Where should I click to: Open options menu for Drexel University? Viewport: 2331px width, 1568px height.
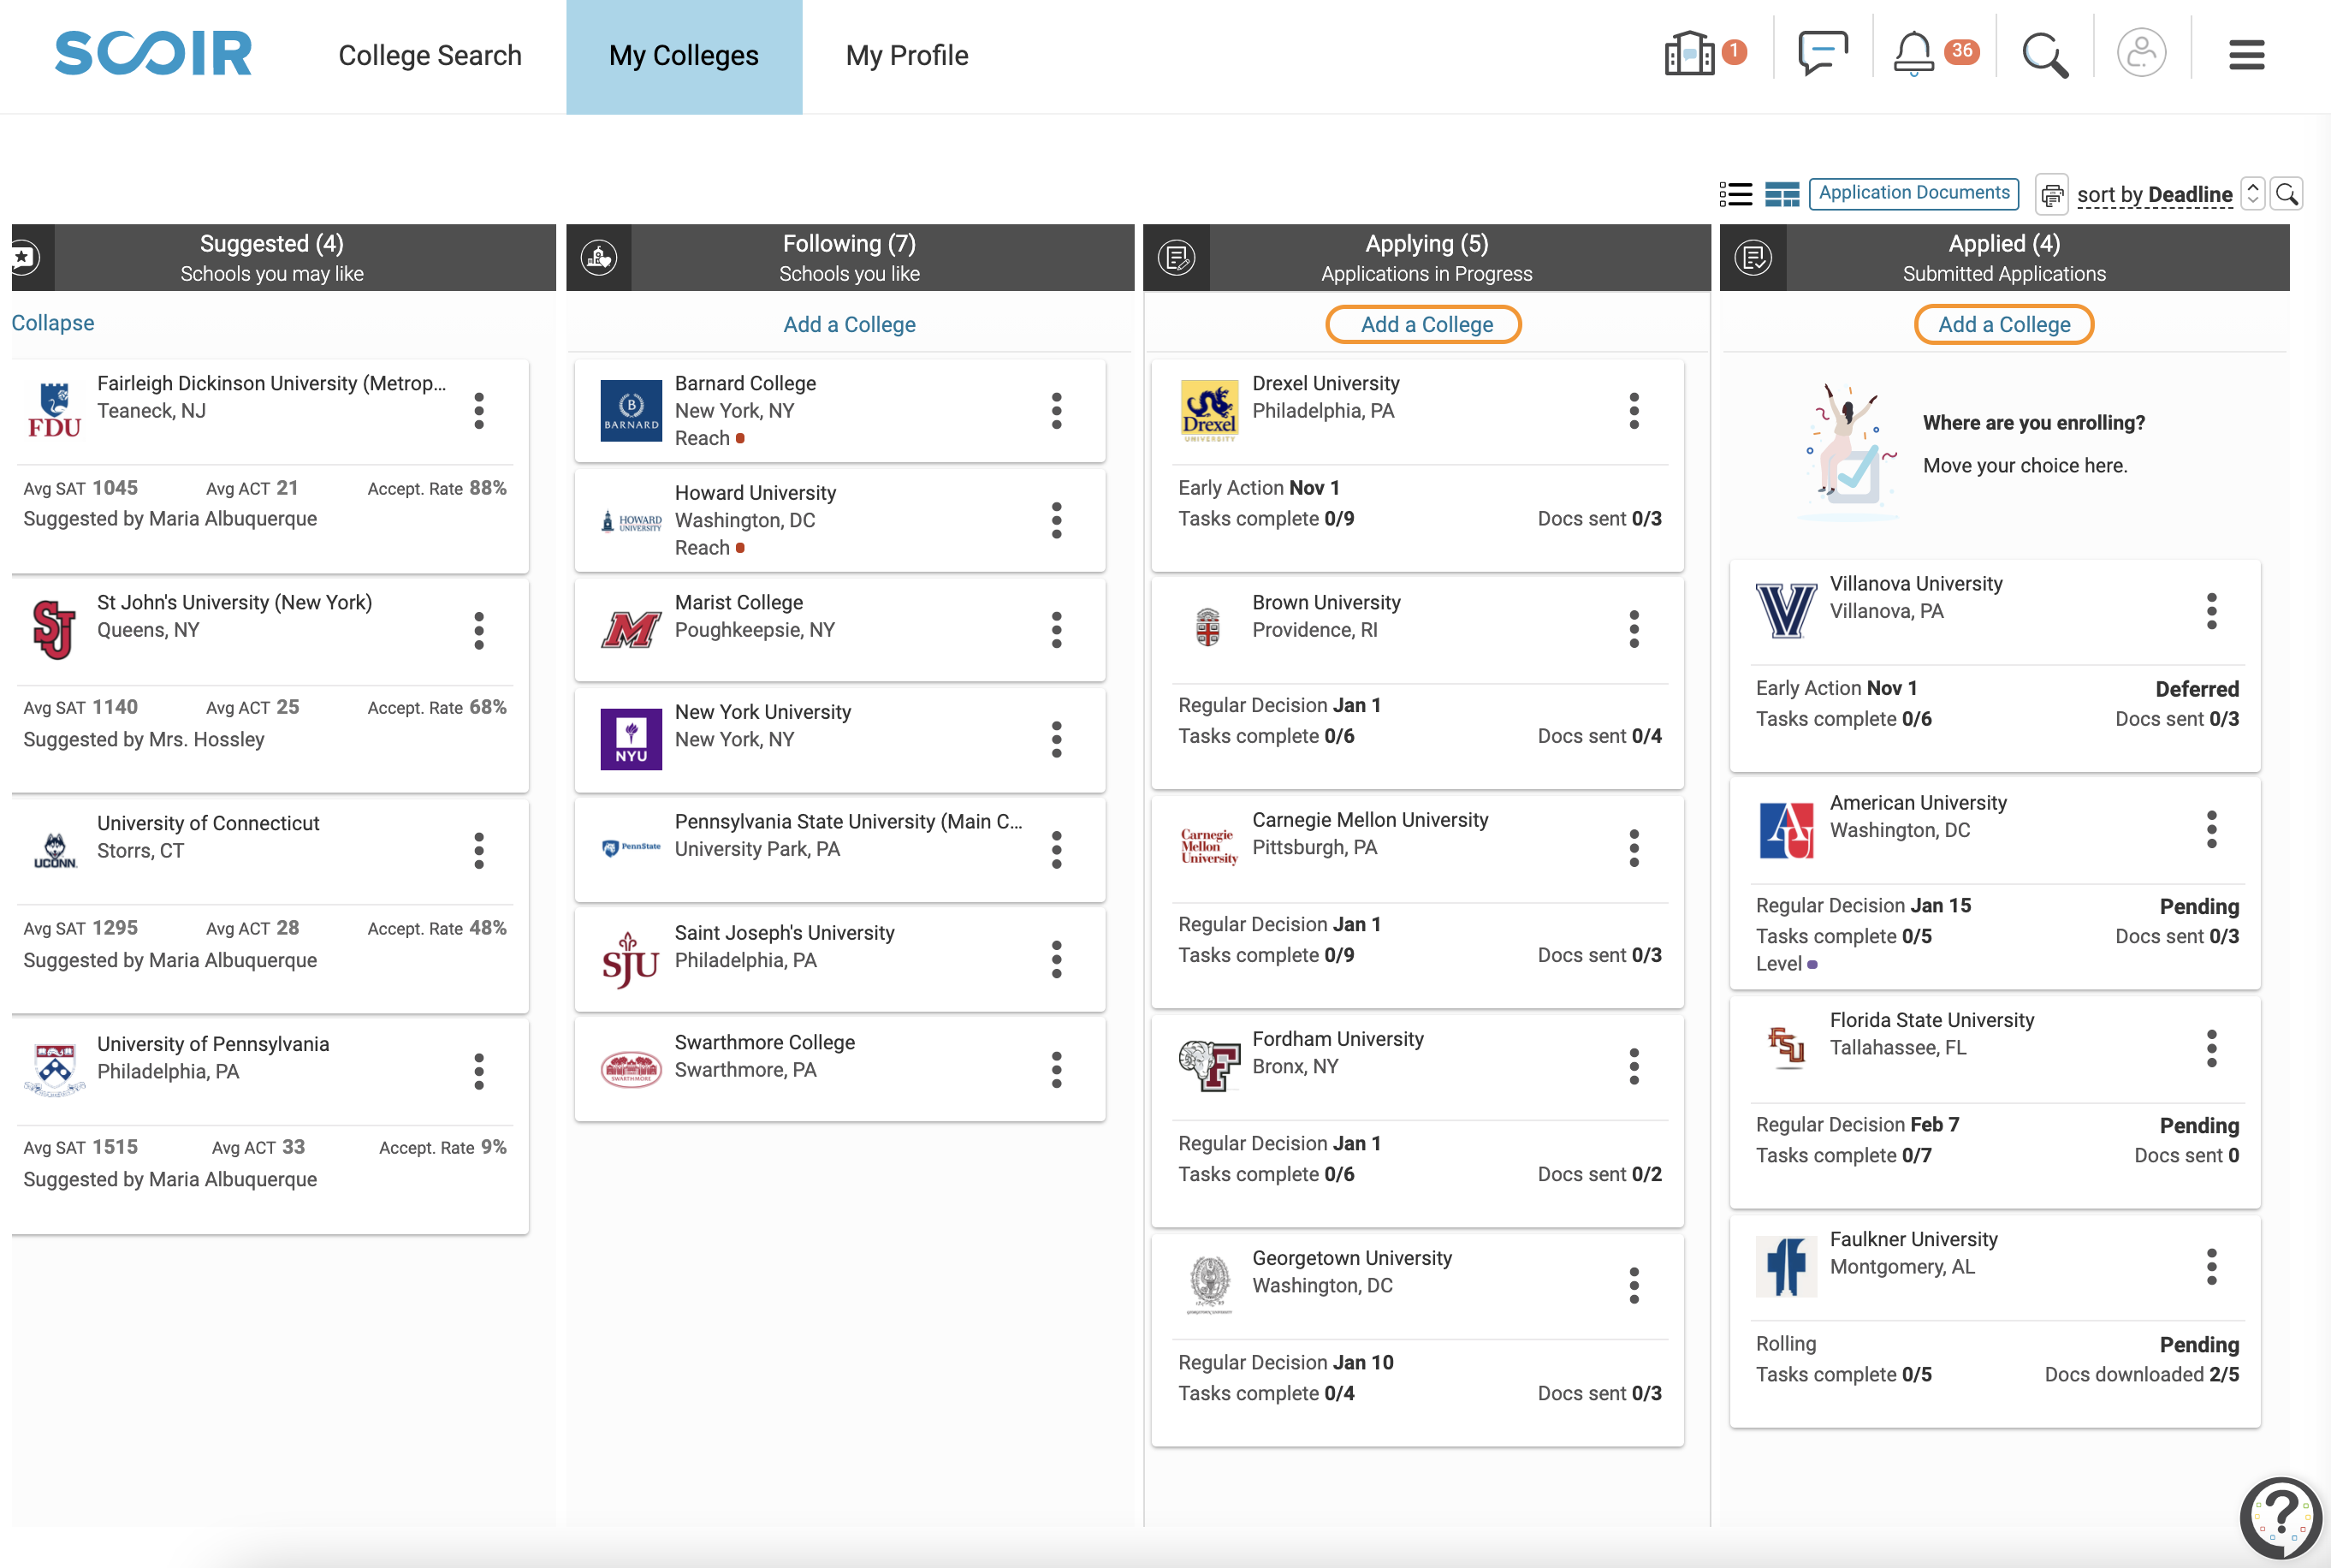(1634, 411)
